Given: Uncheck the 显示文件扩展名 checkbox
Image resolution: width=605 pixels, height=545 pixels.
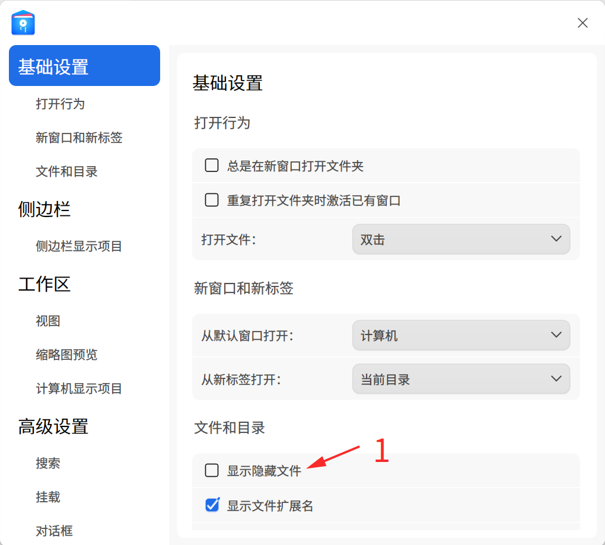Looking at the screenshot, I should [212, 505].
